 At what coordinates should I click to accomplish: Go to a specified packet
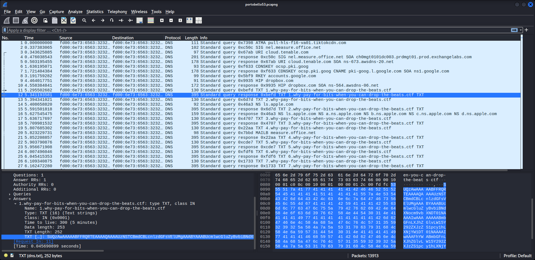112,20
